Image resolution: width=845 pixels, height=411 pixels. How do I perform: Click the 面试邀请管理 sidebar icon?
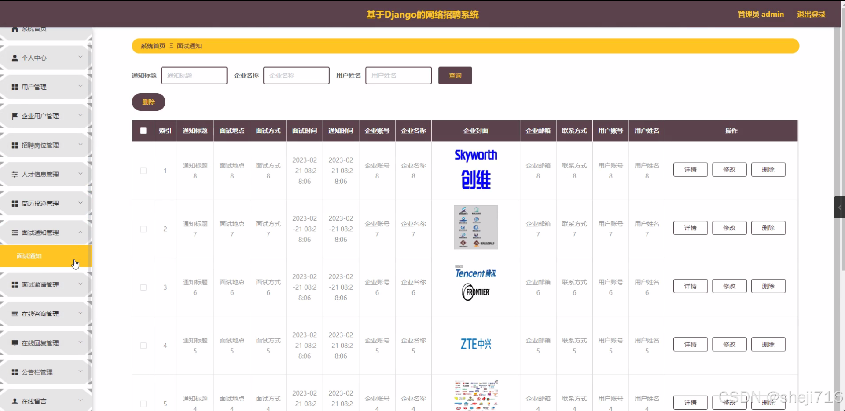(15, 284)
